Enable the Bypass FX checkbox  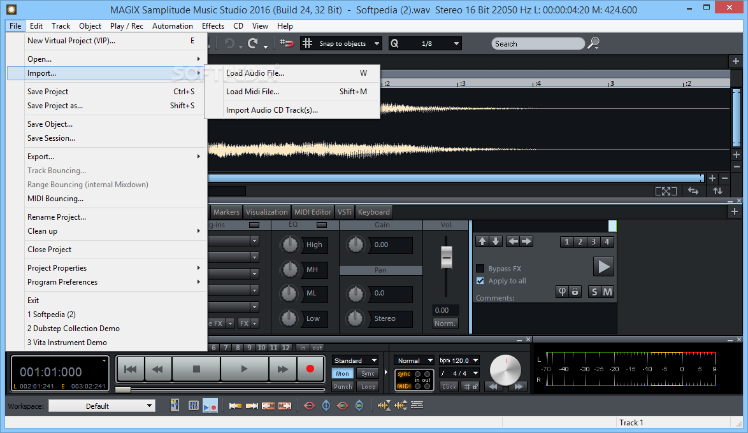point(480,269)
